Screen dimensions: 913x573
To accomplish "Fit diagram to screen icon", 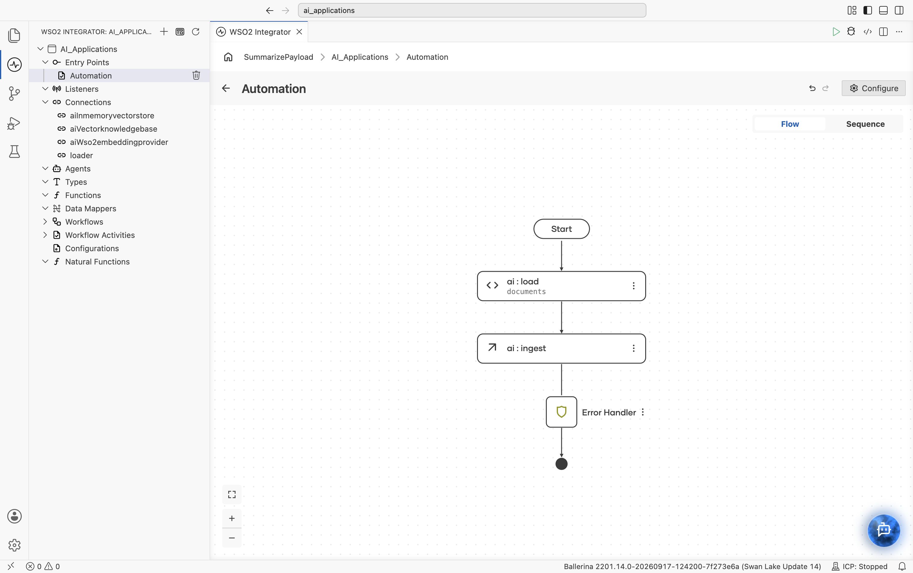I will (232, 494).
